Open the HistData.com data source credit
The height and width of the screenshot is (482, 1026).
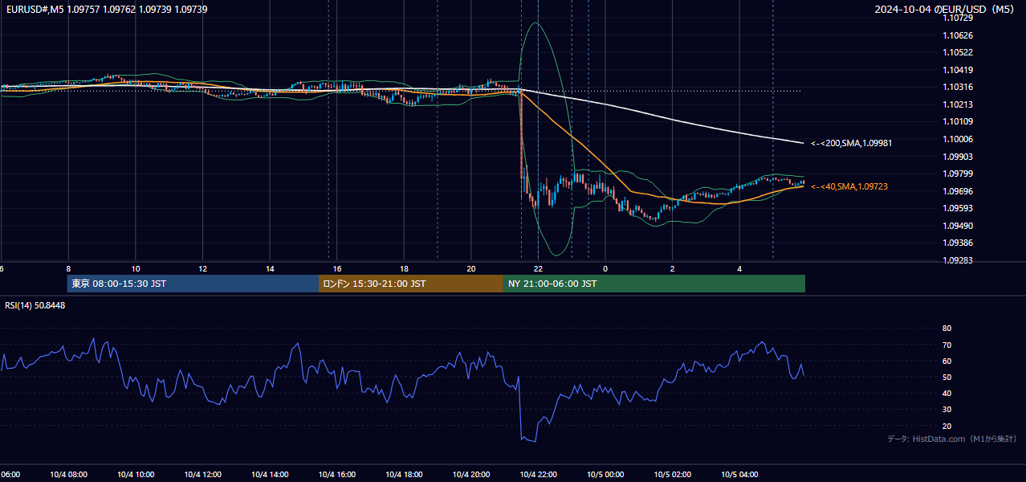pyautogui.click(x=951, y=439)
